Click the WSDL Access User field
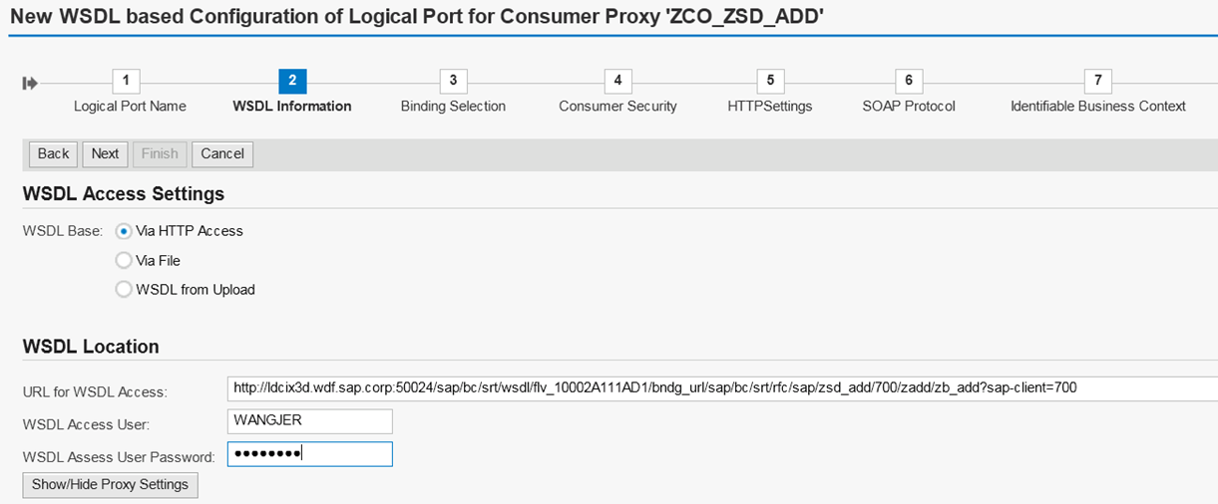 click(310, 421)
